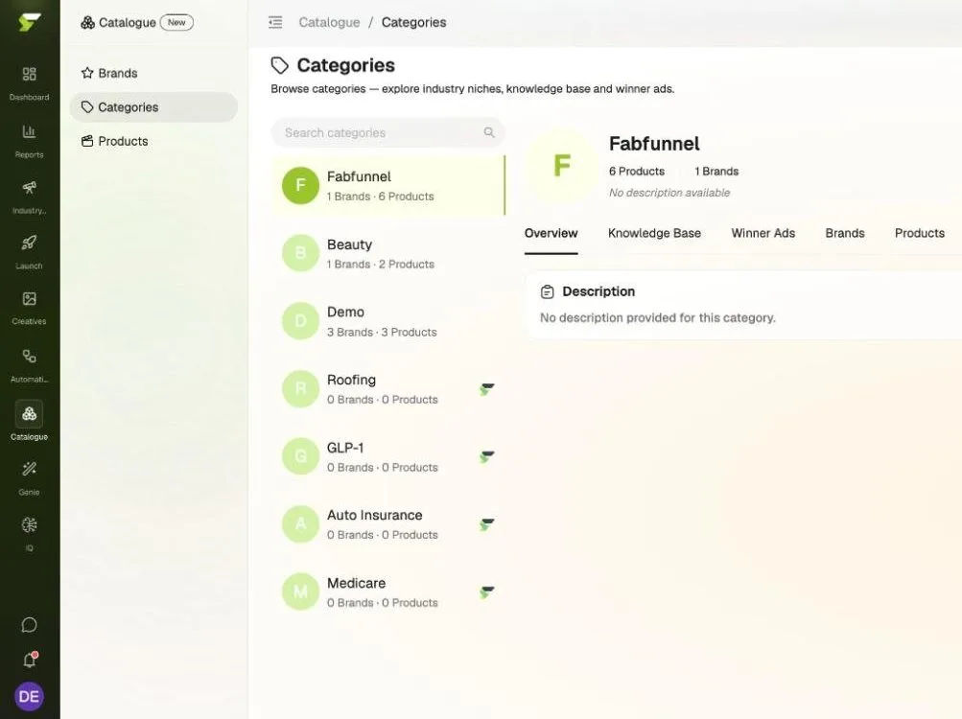Viewport: 962px width, 719px height.
Task: Click the 'No description available' text
Action: [x=669, y=193]
